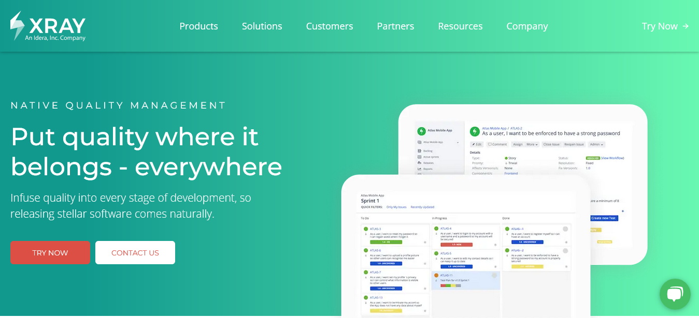Click the arrow beside Try Now in header
The width and height of the screenshot is (699, 318).
(x=686, y=26)
